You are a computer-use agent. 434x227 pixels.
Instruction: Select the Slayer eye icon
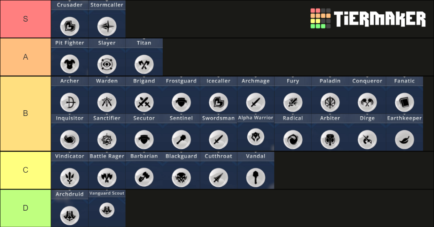[107, 64]
